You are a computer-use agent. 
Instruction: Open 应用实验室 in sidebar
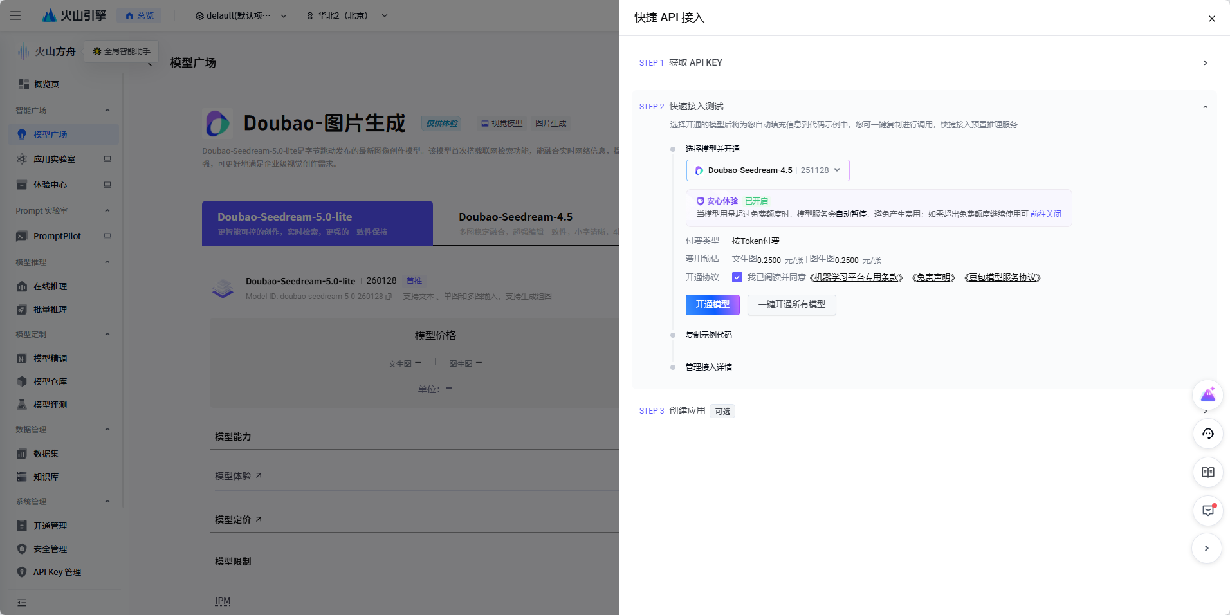54,159
